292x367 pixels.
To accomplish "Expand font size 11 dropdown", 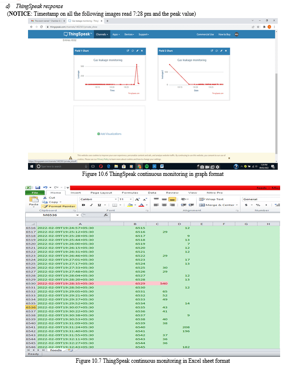I will (131, 199).
